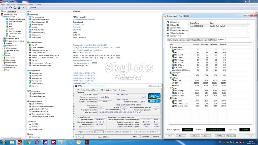
Task: Collapse the Компьютер tree node
Action: [x=2, y=17]
